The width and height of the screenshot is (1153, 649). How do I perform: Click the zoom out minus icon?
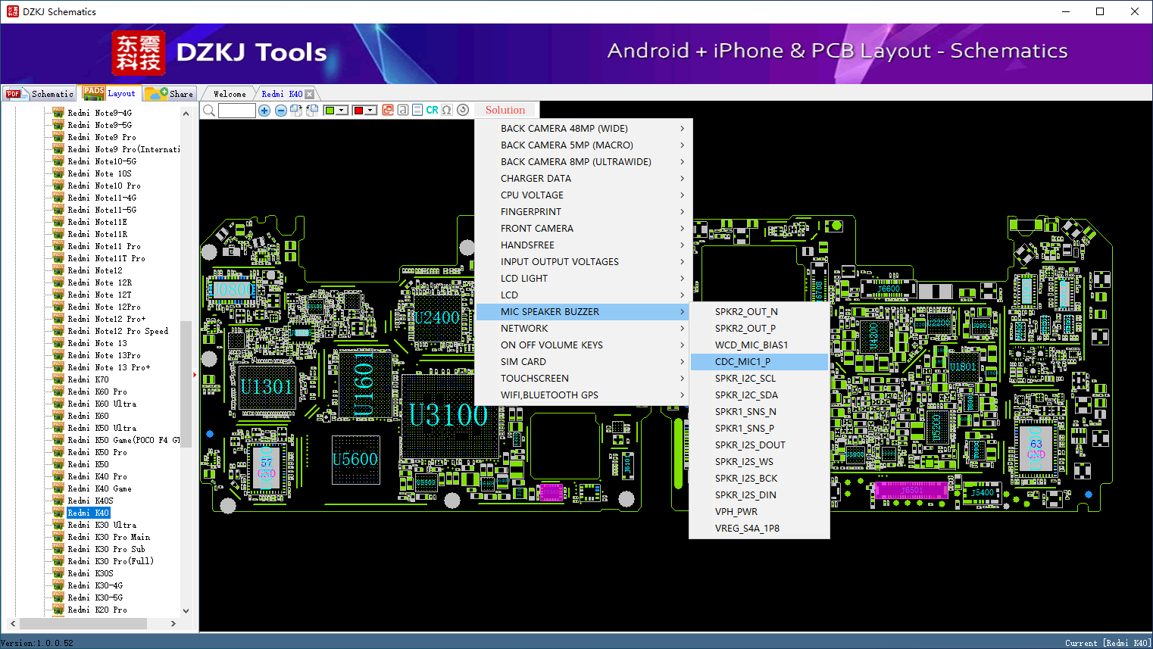(280, 111)
